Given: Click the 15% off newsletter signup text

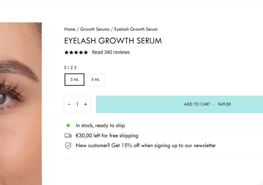Looking at the screenshot, I should click(x=146, y=145).
